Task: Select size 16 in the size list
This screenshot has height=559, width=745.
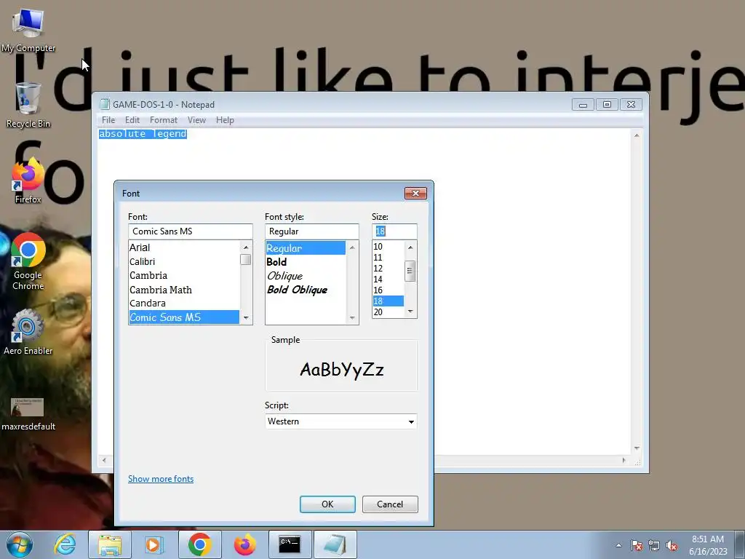Action: point(388,290)
